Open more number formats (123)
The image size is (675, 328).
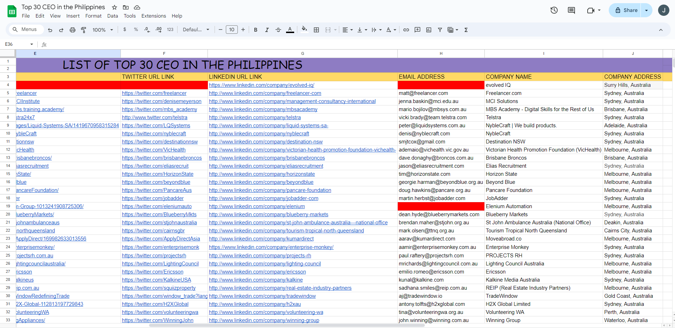(x=170, y=30)
